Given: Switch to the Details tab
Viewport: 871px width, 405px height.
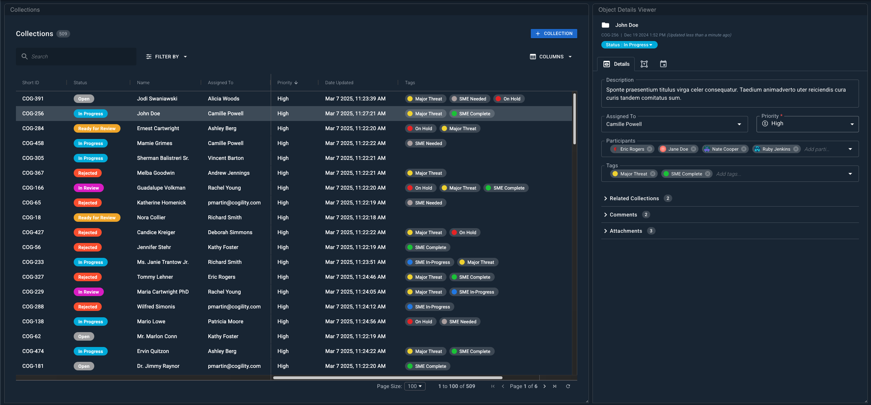Looking at the screenshot, I should (x=617, y=64).
